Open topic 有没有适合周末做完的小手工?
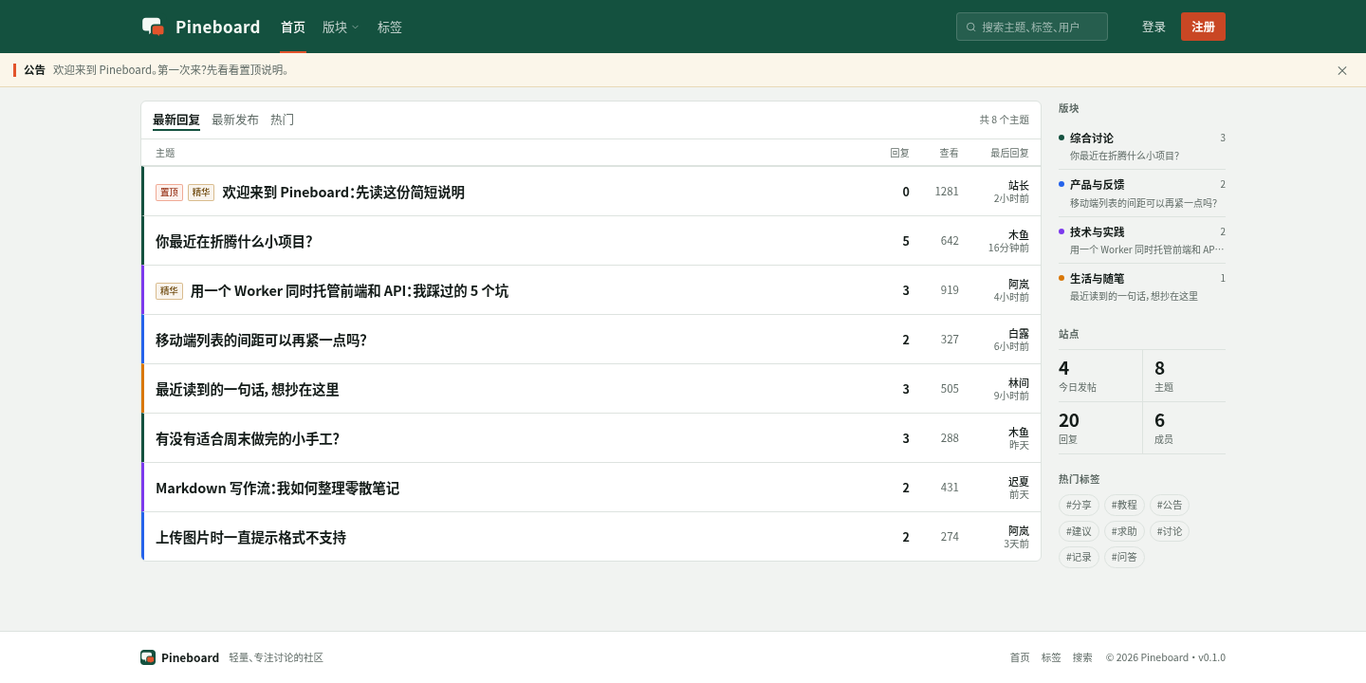1366x683 pixels. point(248,438)
